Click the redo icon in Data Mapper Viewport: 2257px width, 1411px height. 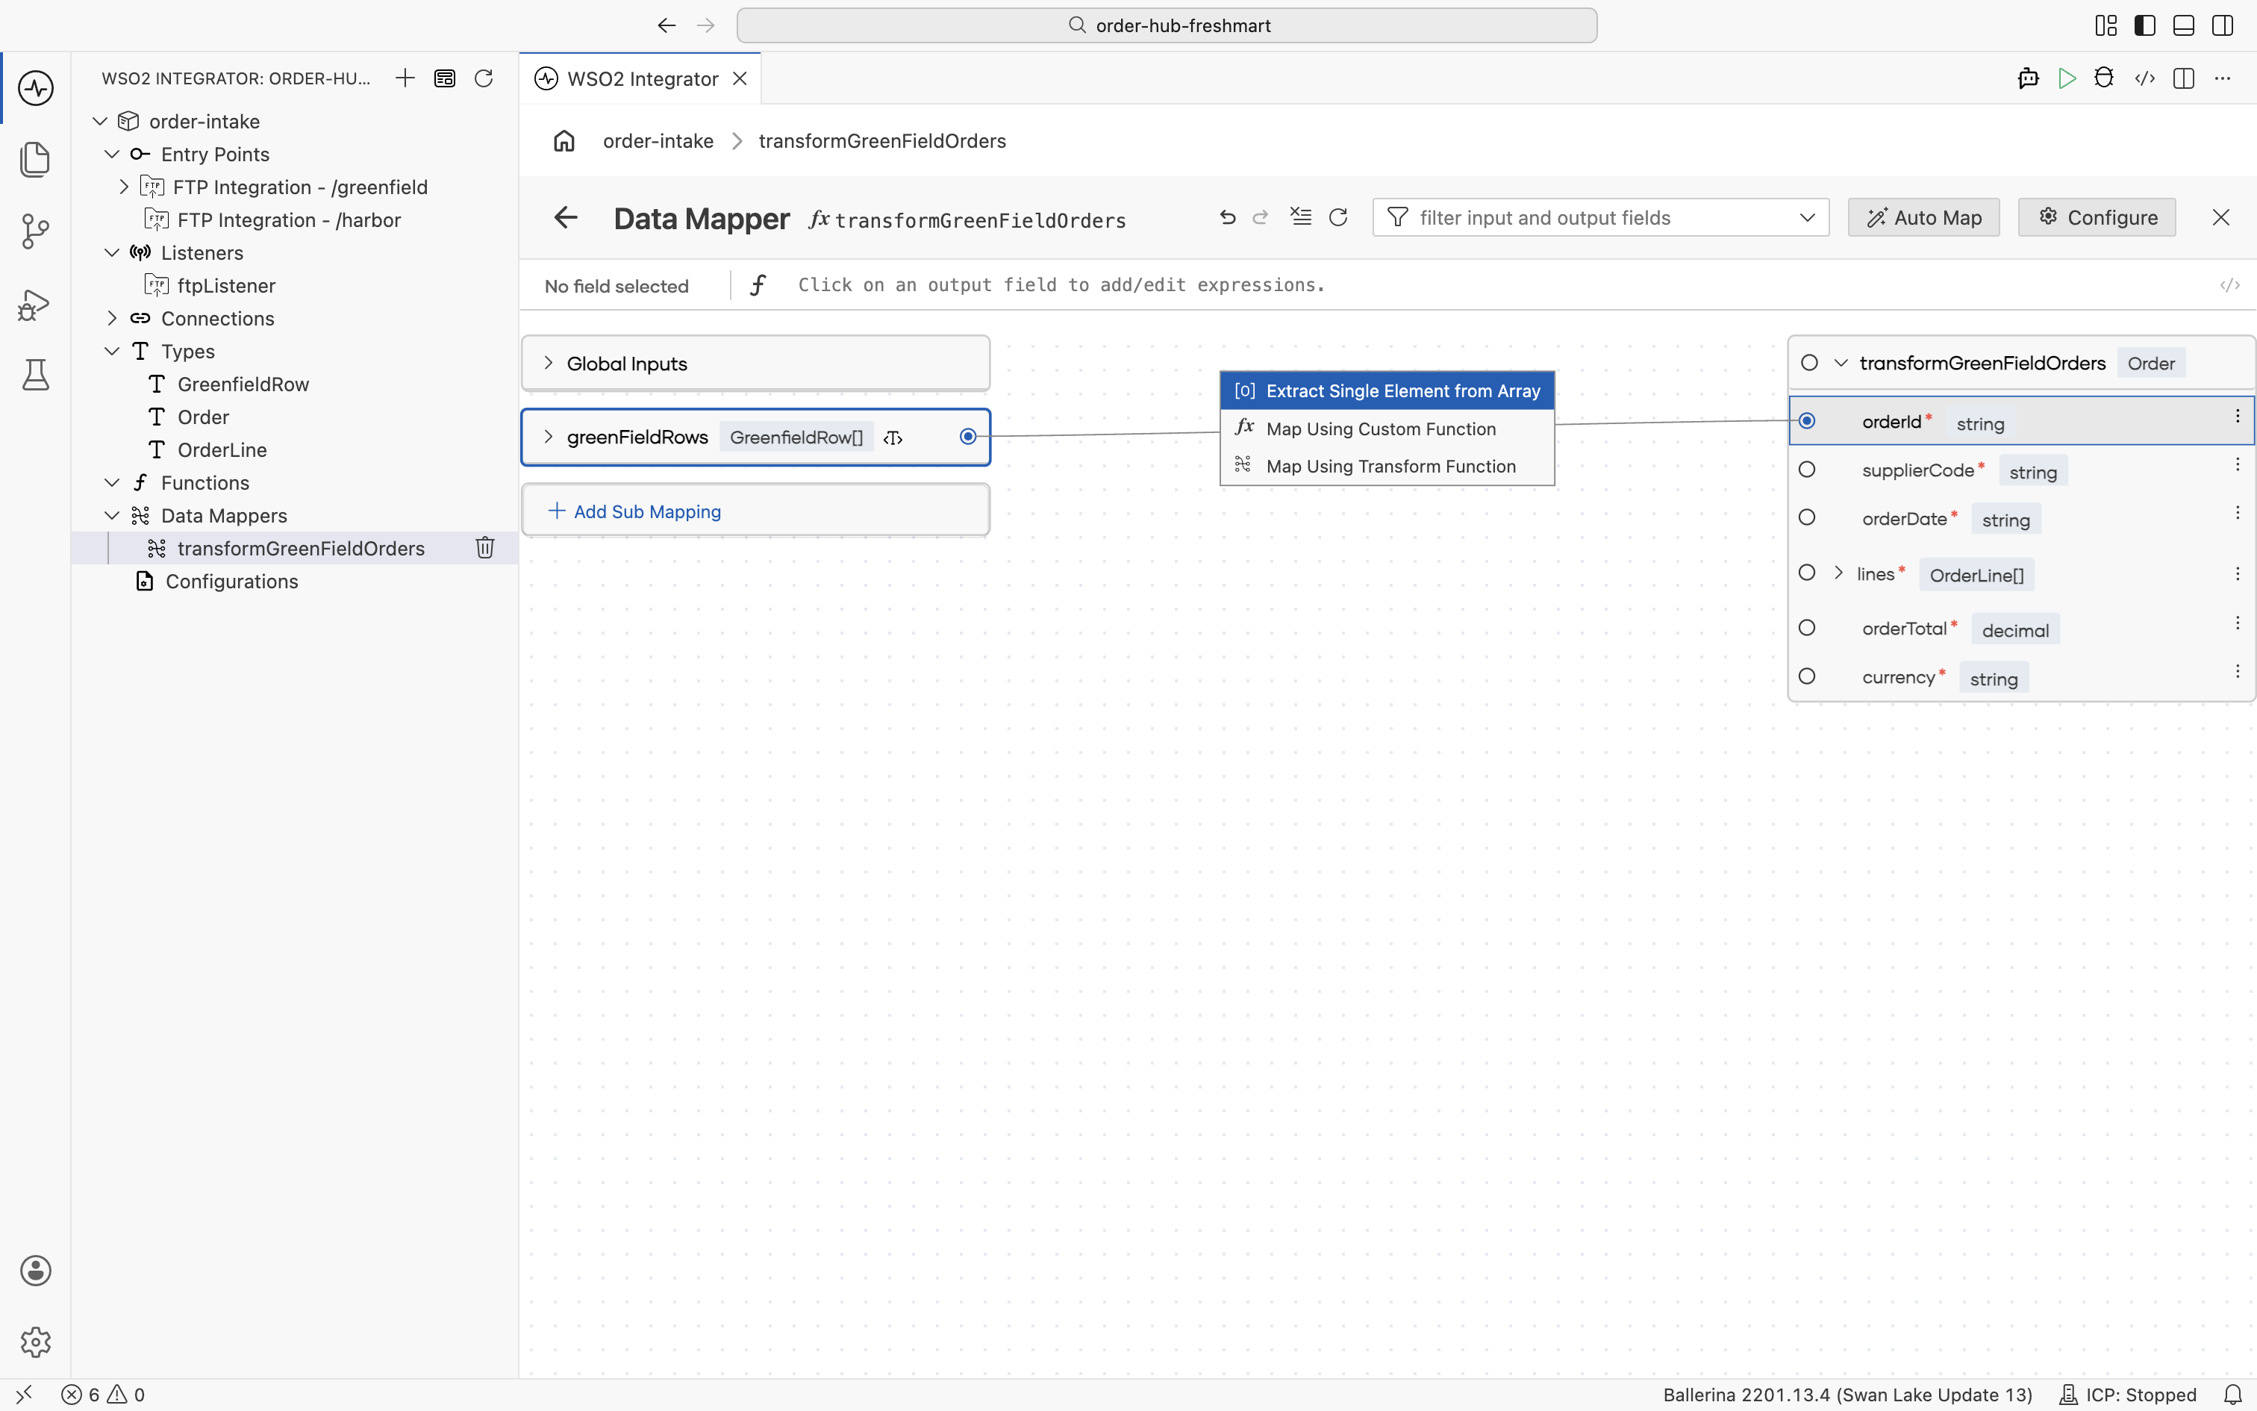(x=1261, y=217)
